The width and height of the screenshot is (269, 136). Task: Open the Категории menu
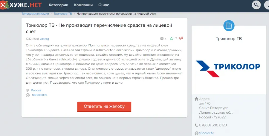(59, 5)
